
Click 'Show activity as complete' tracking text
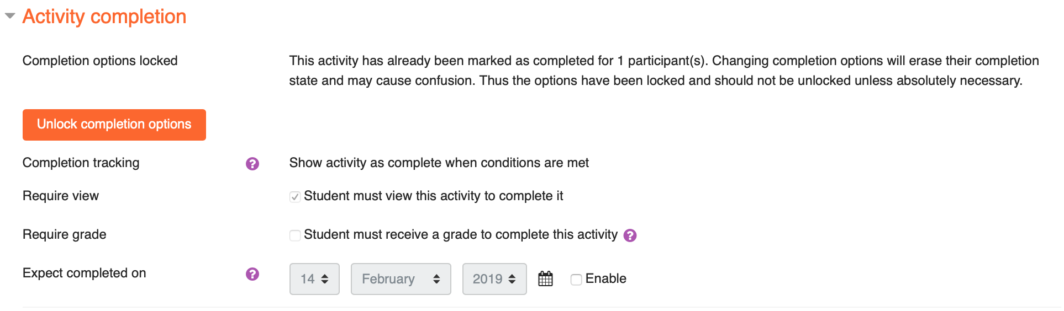pyautogui.click(x=439, y=163)
